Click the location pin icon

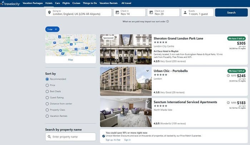pyautogui.click(x=49, y=12)
